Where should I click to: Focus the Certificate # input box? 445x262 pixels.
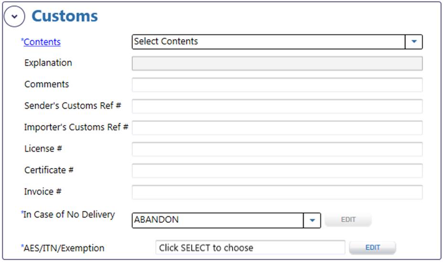tap(277, 171)
